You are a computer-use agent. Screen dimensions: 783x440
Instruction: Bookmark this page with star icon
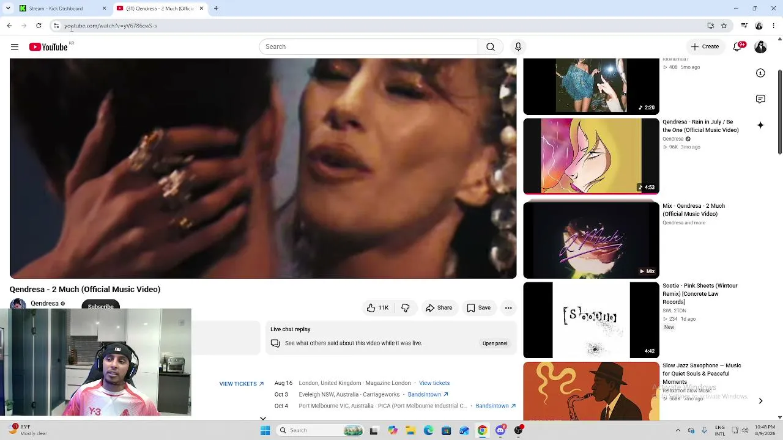pyautogui.click(x=724, y=26)
